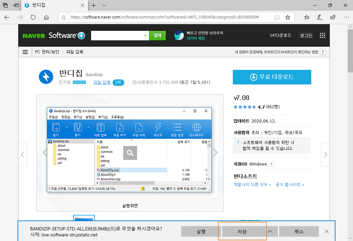Add notes with the pen icon
The image size is (353, 241).
coord(320,17)
